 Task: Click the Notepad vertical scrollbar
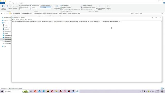point(161,51)
